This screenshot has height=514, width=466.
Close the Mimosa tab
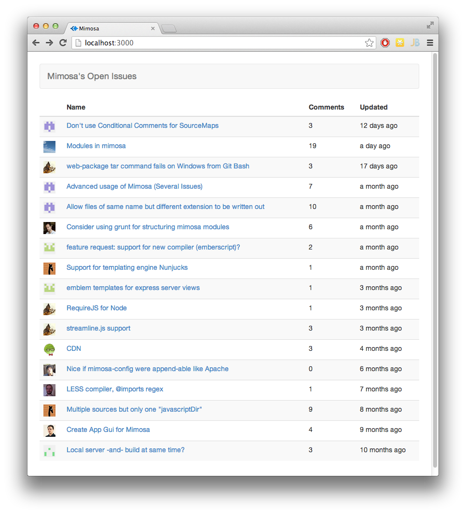(x=153, y=28)
